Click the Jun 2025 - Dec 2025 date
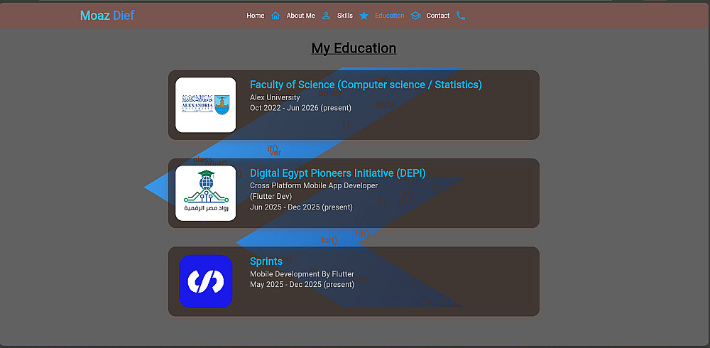 (x=301, y=207)
